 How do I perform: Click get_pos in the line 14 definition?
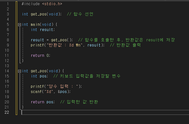(38, 71)
